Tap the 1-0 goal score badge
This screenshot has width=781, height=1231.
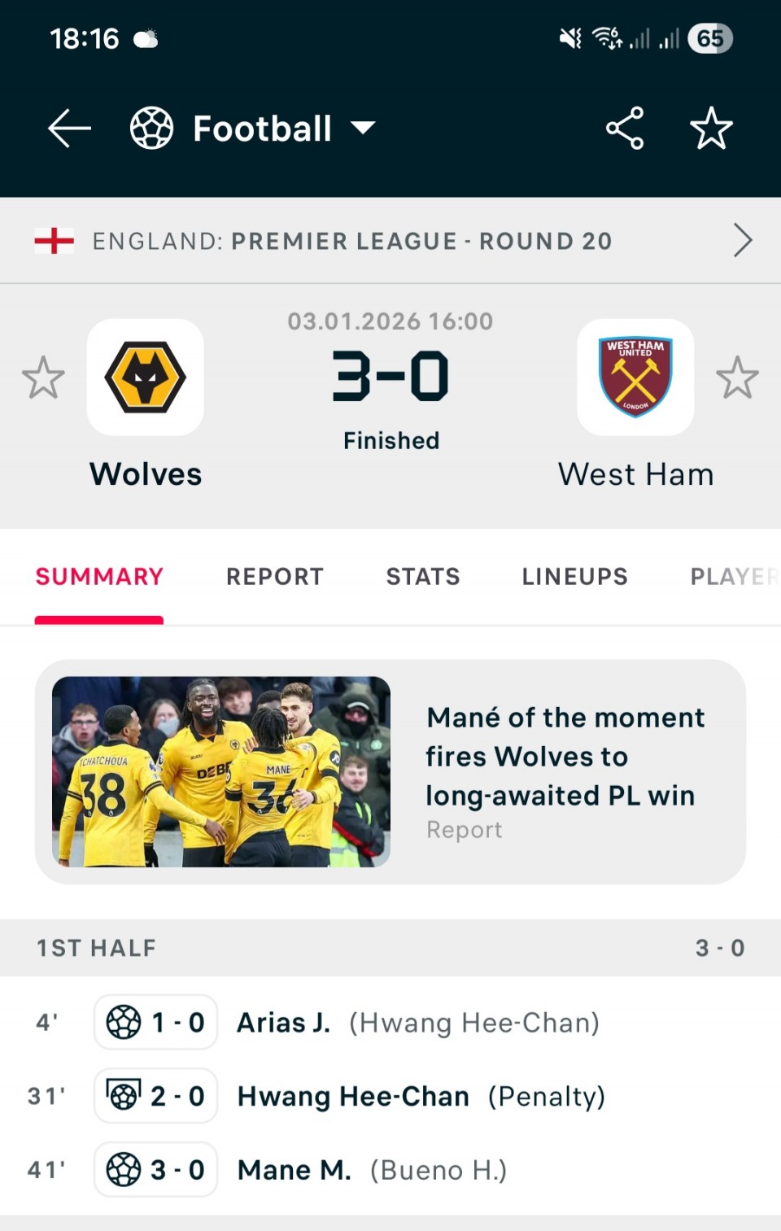(x=156, y=1023)
